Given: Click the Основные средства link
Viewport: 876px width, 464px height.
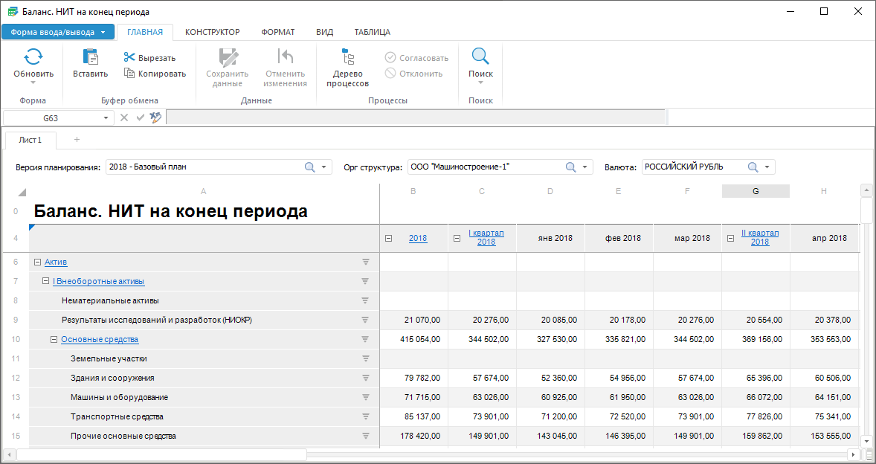Looking at the screenshot, I should pos(100,339).
